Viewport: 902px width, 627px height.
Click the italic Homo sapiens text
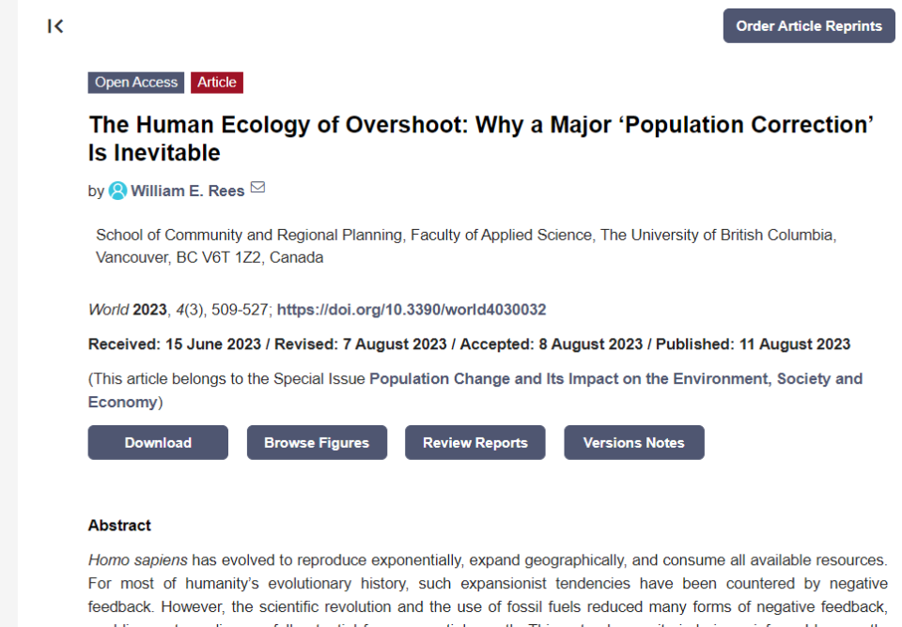tap(137, 560)
